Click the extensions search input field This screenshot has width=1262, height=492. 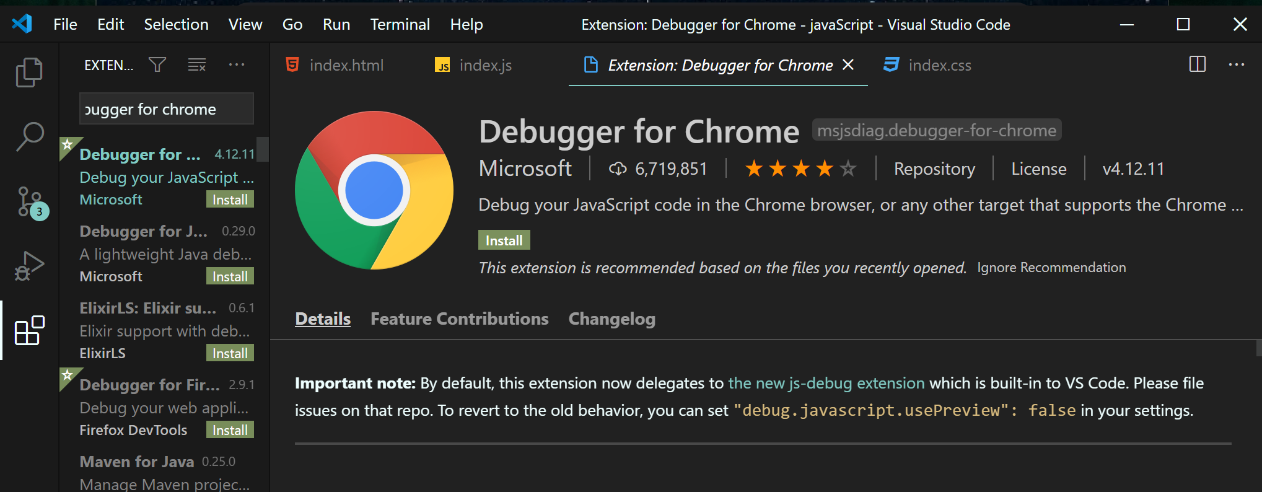pyautogui.click(x=166, y=109)
